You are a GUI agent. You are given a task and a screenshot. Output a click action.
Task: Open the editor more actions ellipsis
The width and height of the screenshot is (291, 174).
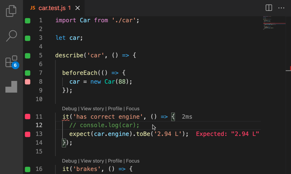point(281,8)
